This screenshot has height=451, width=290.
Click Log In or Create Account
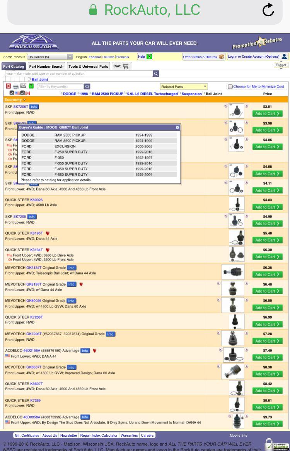258,57
